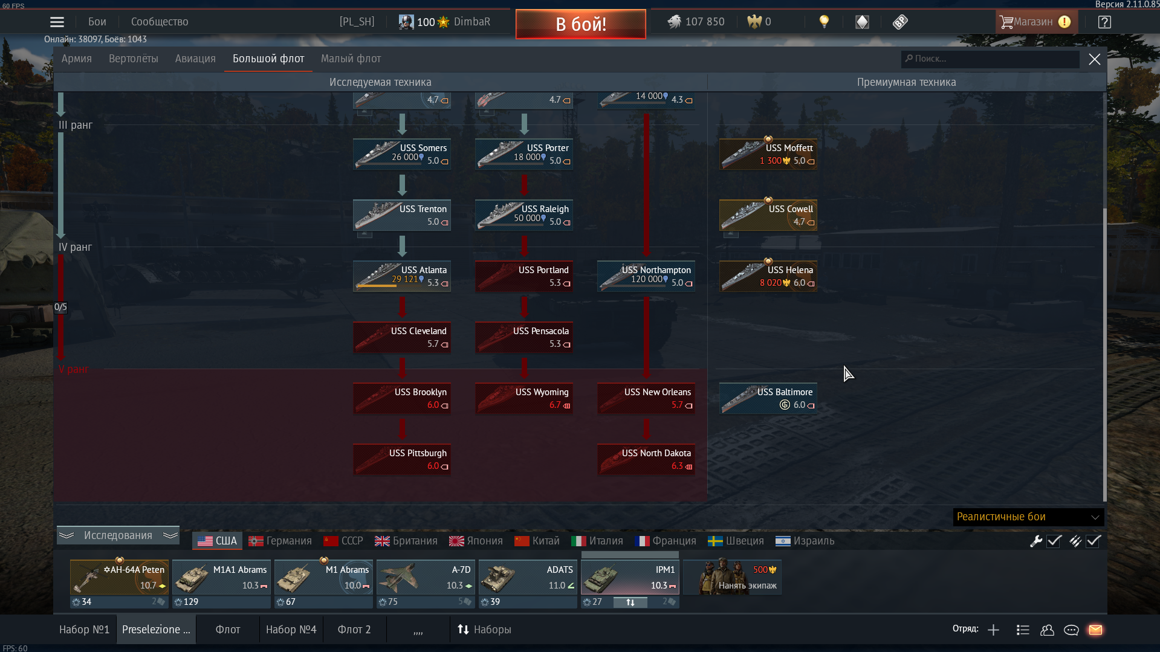
Task: Click the lightbulb hints icon
Action: pyautogui.click(x=824, y=22)
